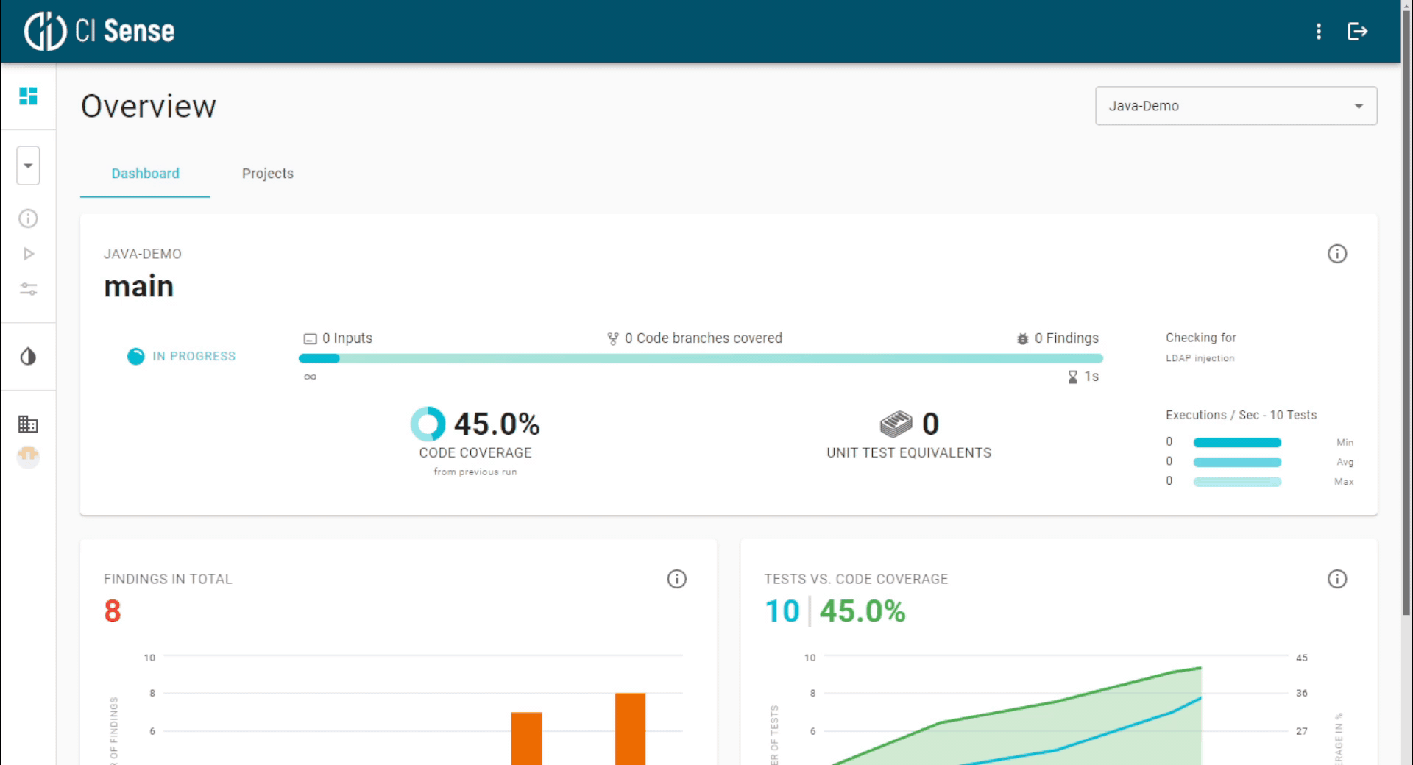Click the CI Sense logo

tap(99, 30)
